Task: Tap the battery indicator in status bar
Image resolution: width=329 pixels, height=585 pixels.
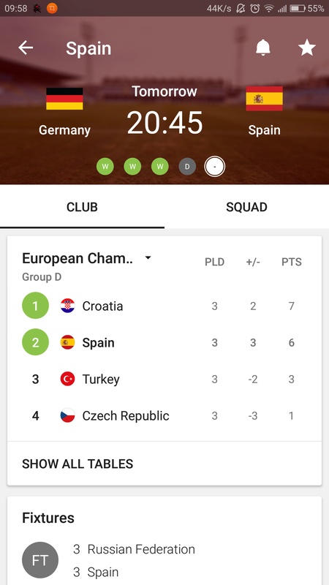Action: coord(298,8)
